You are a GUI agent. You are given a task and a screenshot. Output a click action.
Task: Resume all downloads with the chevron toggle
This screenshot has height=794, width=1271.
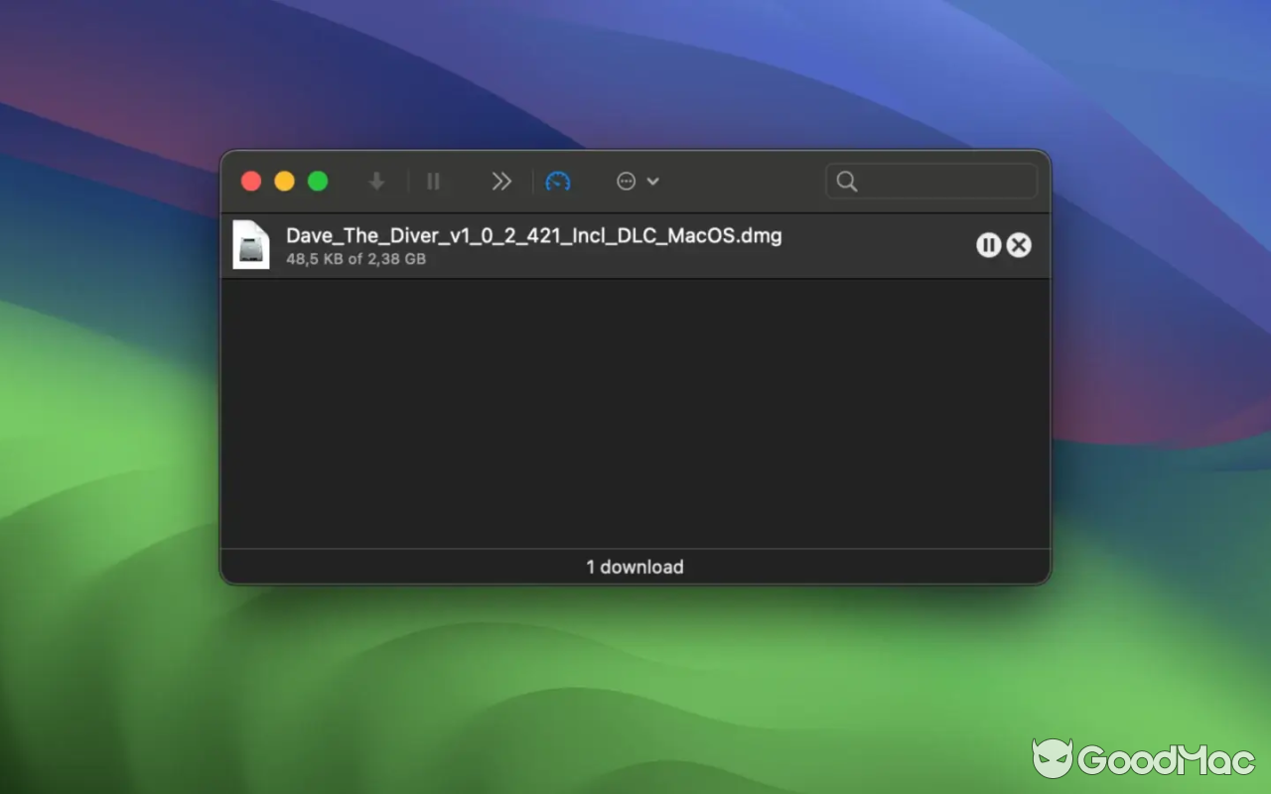pyautogui.click(x=500, y=181)
